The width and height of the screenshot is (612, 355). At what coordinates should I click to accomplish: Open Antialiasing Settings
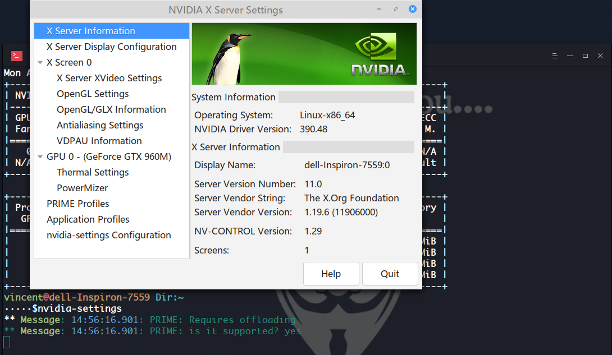pos(100,125)
